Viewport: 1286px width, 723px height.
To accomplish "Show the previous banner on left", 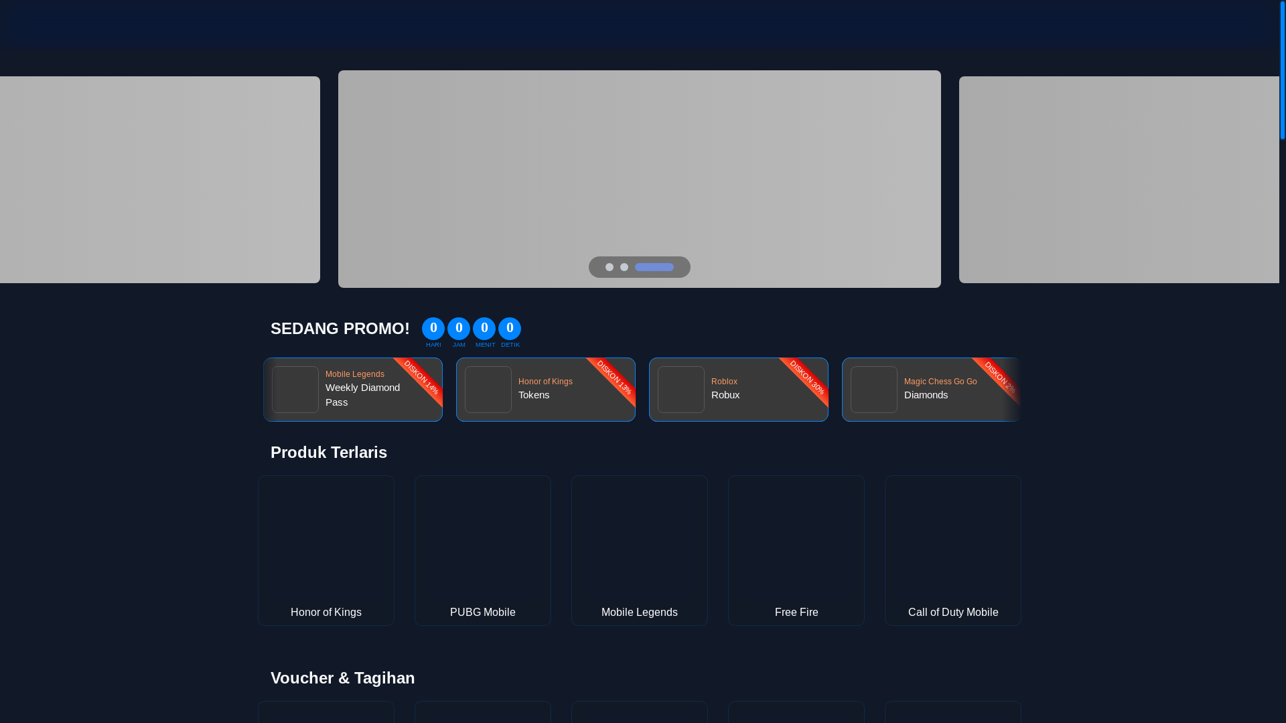I will [159, 179].
